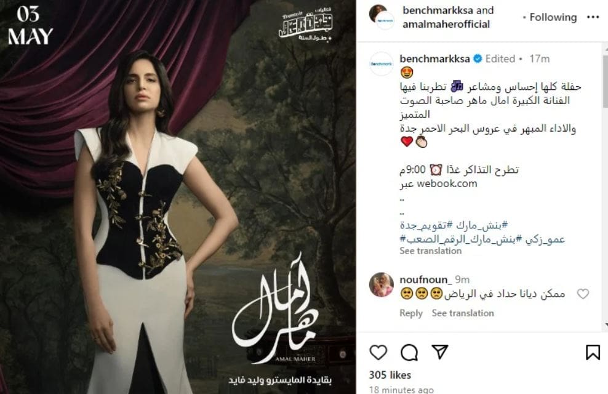Open the comment bubble icon

point(409,352)
